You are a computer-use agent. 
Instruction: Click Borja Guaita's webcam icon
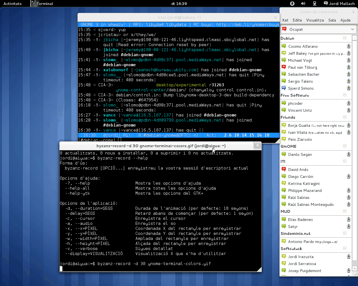[349, 125]
